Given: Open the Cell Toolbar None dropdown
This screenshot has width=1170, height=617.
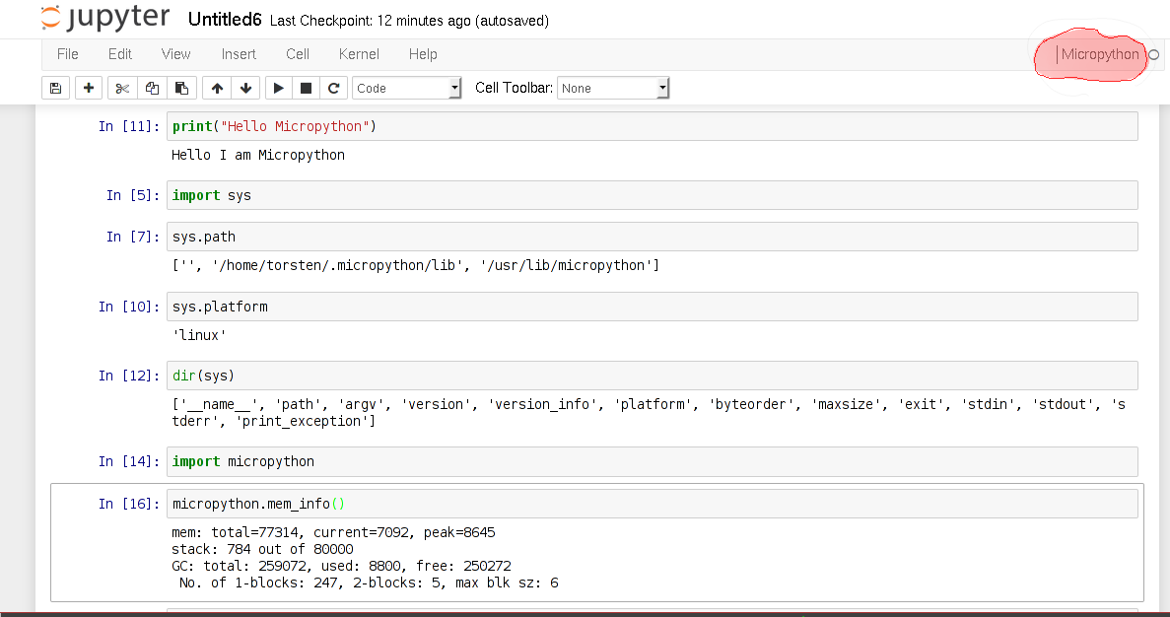Looking at the screenshot, I should tap(613, 88).
